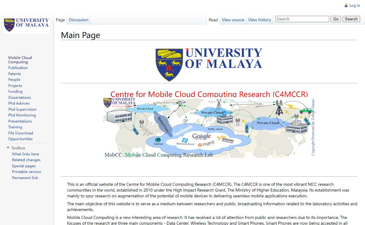This screenshot has width=365, height=225.
Task: Click What links here in Toolbox
Action: [25, 154]
